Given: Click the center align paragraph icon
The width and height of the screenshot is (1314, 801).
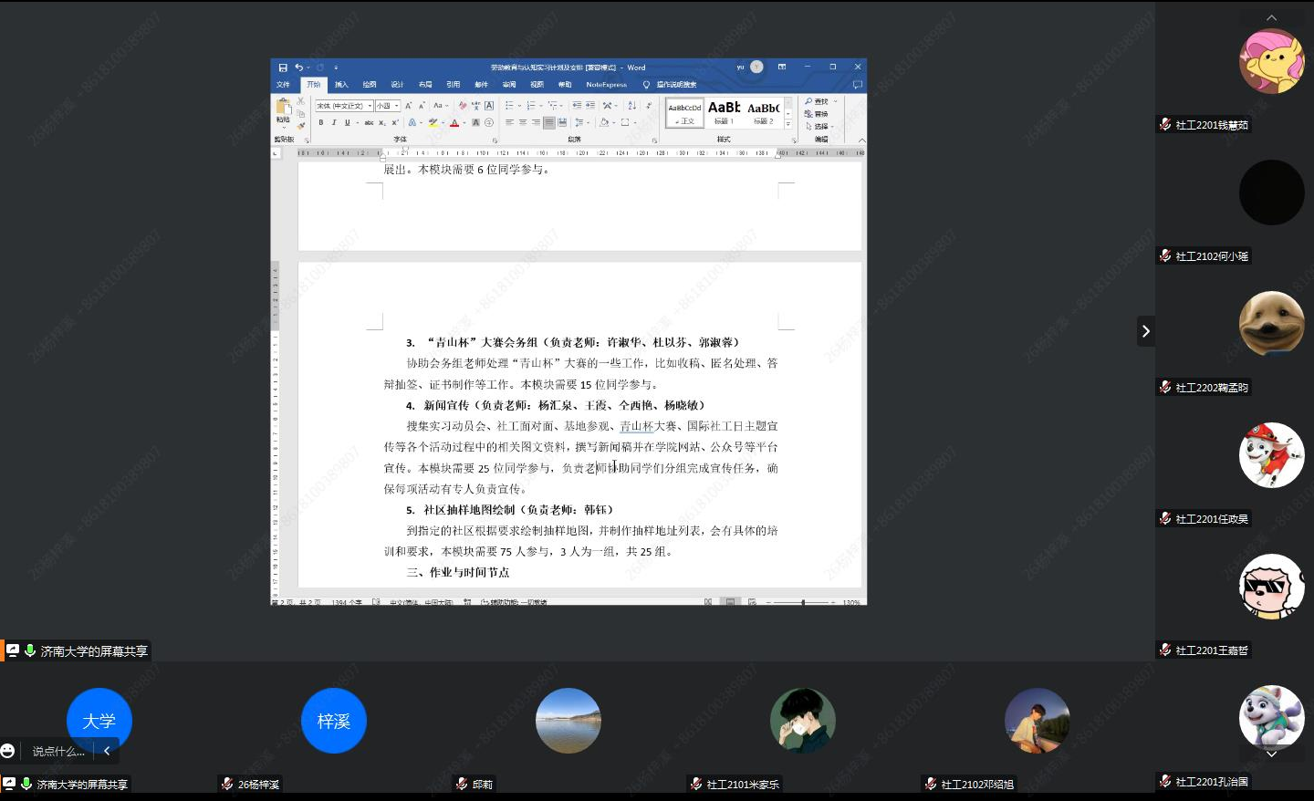Looking at the screenshot, I should (523, 122).
